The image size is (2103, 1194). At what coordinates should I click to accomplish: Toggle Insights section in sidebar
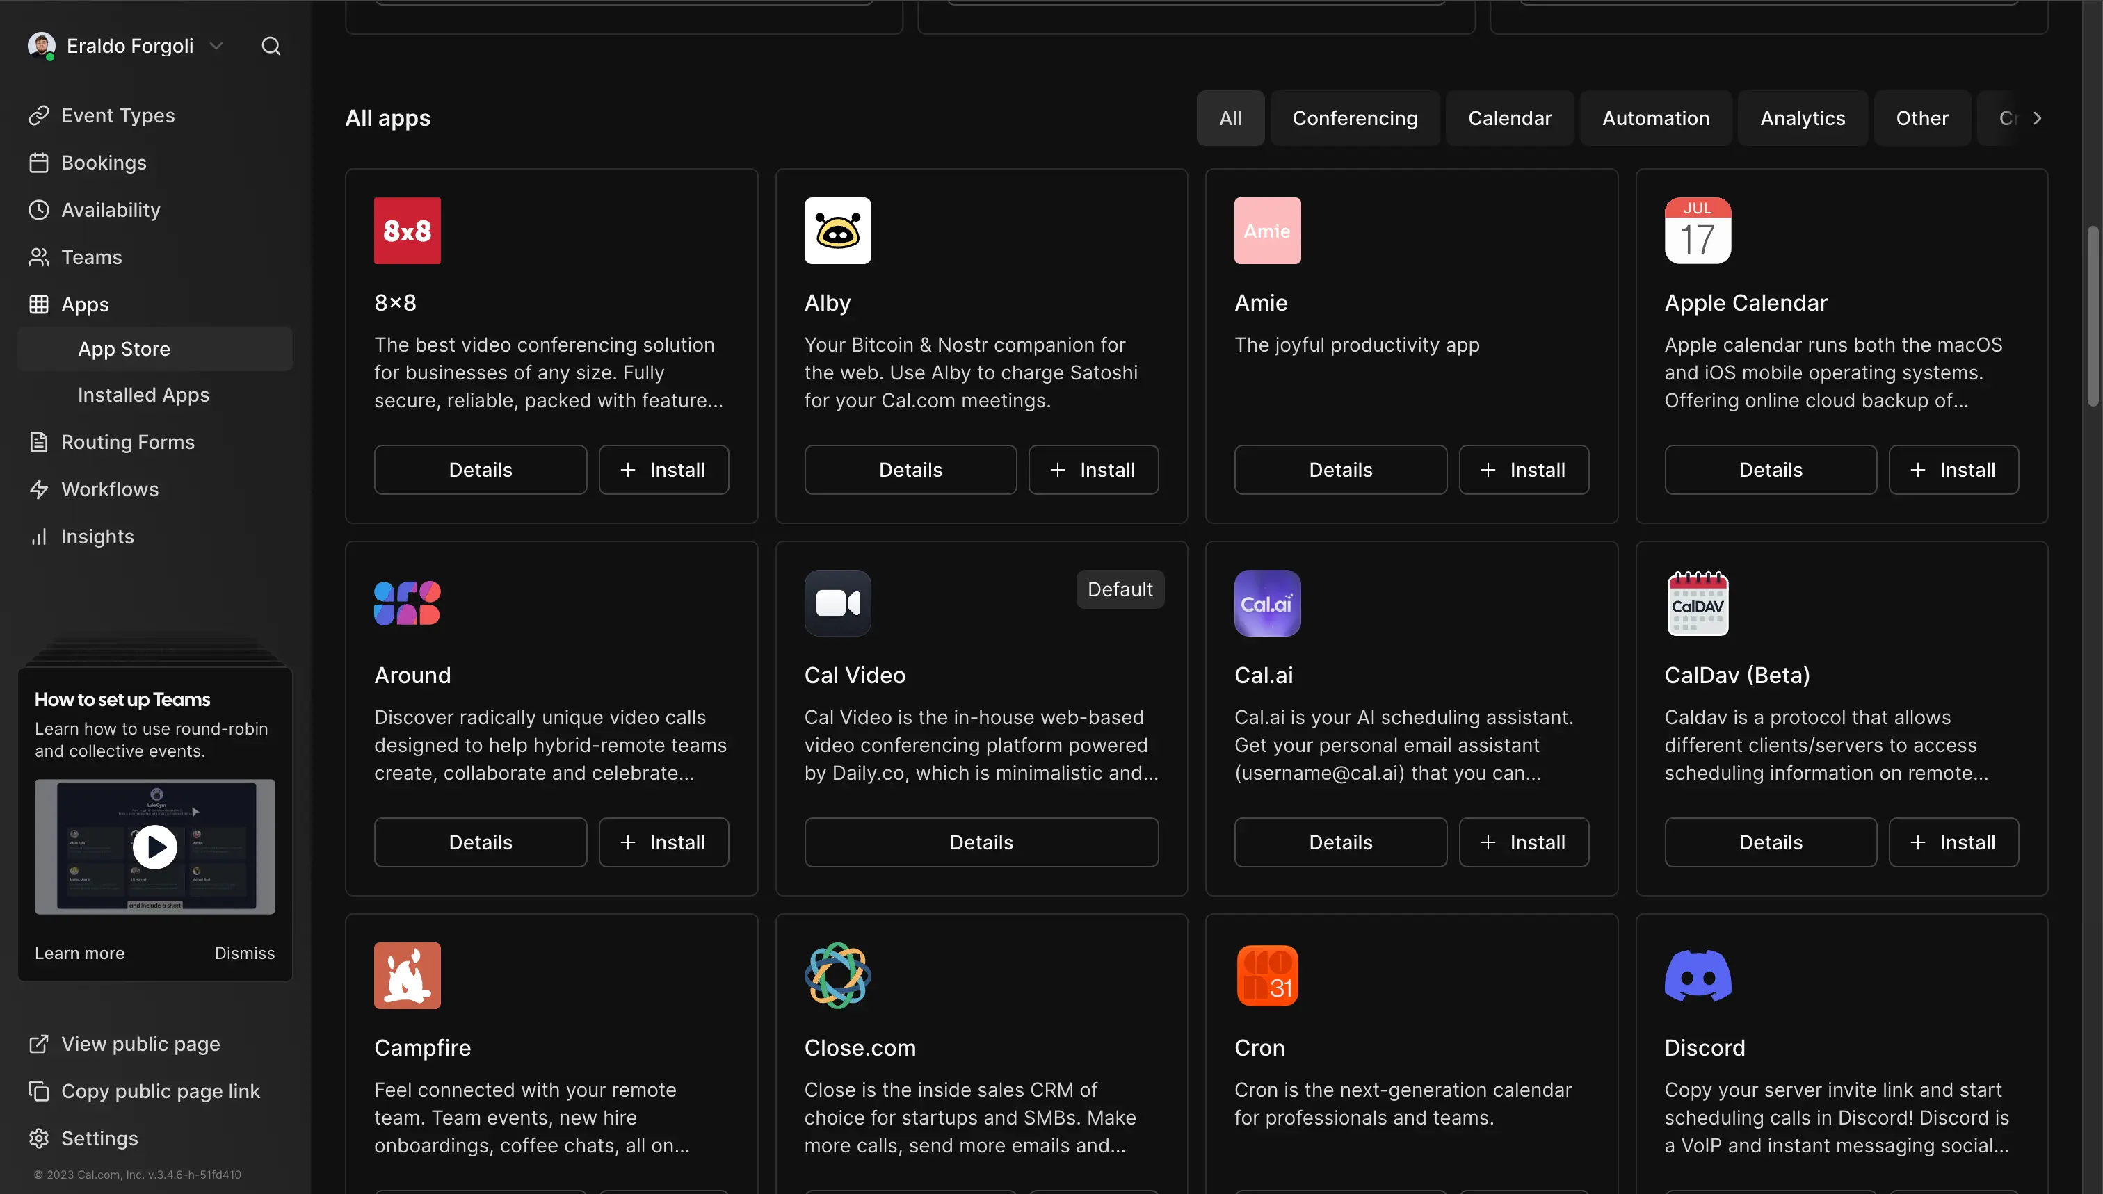click(x=97, y=534)
